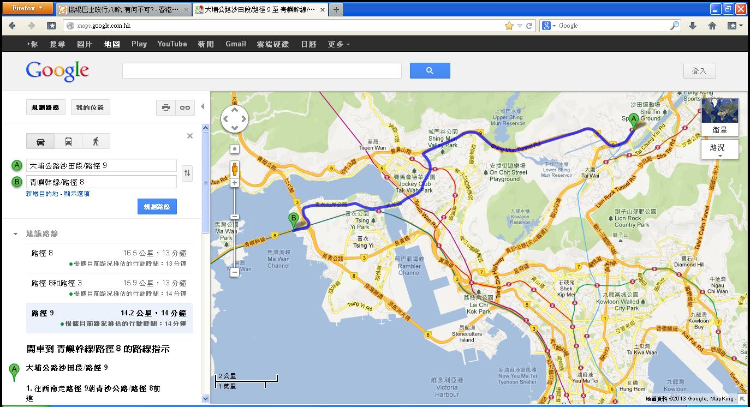Open YouTube in Google bar

[x=172, y=44]
